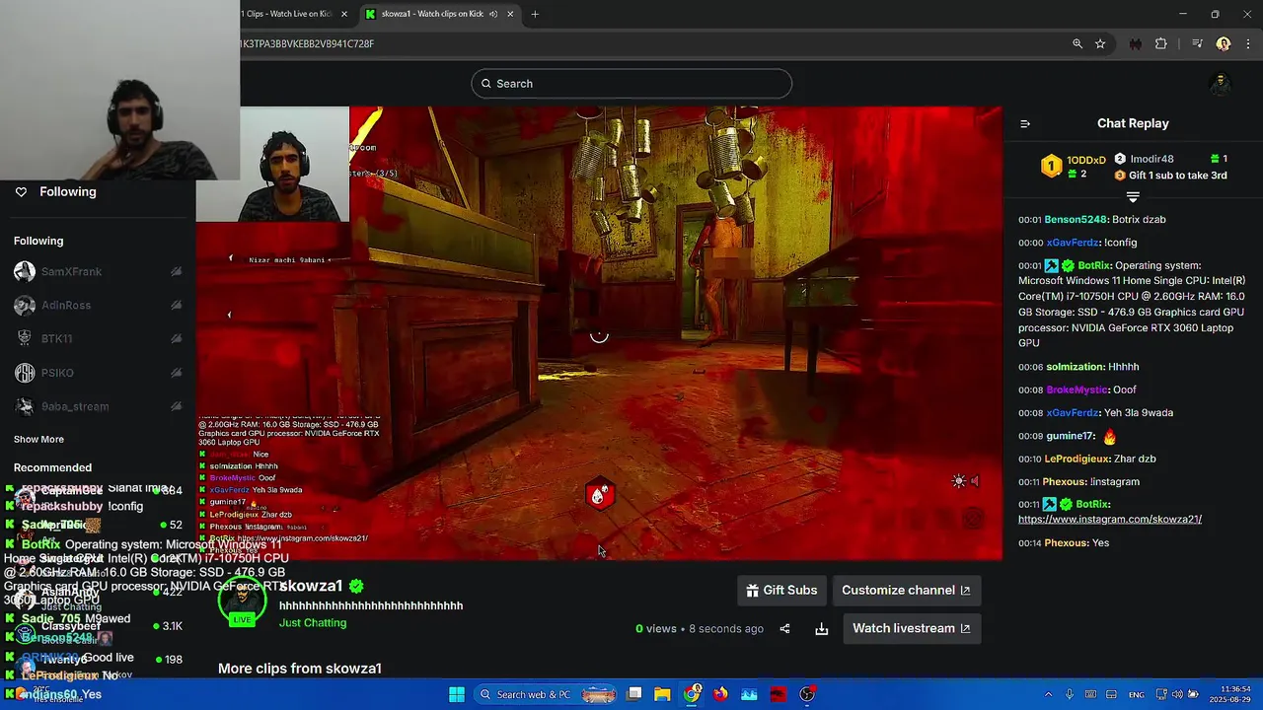Open browser zoom magnifier icon
The height and width of the screenshot is (710, 1263).
coord(1077,43)
